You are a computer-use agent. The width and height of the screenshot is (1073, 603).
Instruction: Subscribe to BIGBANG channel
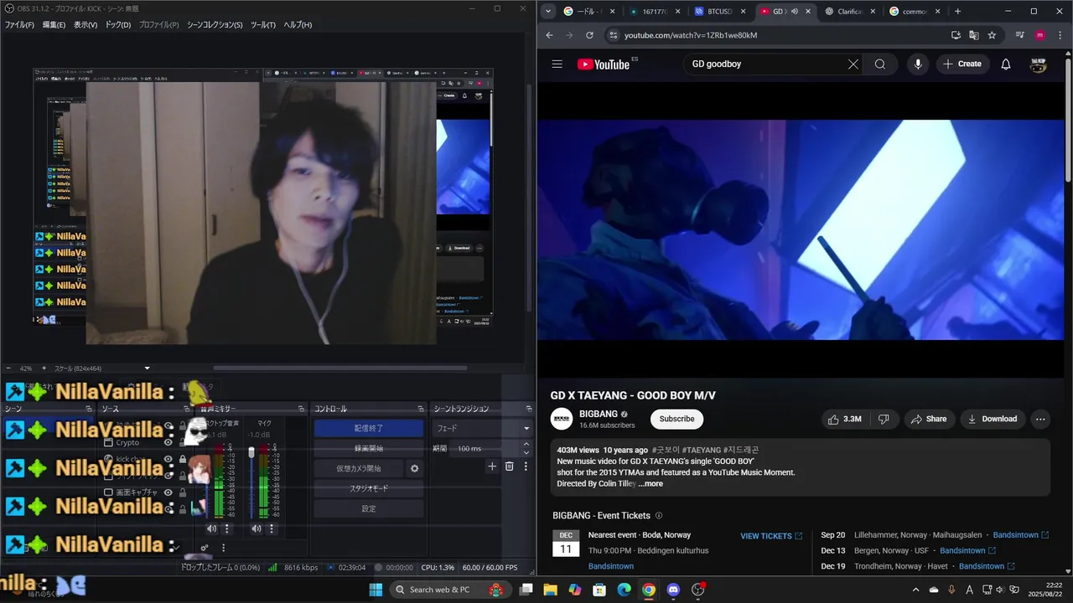[x=676, y=419]
